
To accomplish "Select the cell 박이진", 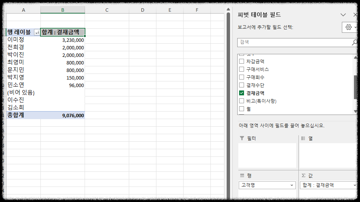I will [x=23, y=55].
